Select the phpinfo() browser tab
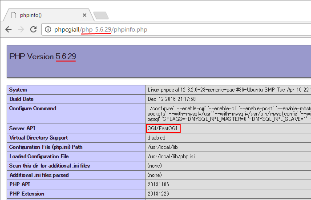This screenshot has width=311, height=200. click(48, 15)
